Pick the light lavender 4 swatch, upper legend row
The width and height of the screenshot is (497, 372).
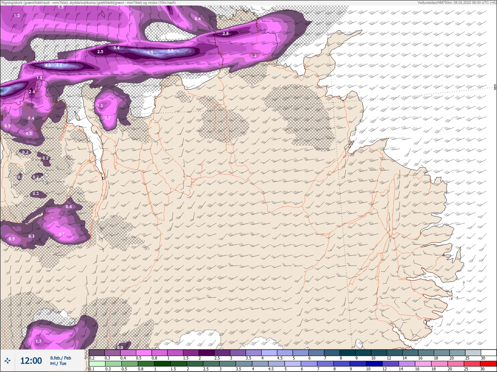(269, 353)
